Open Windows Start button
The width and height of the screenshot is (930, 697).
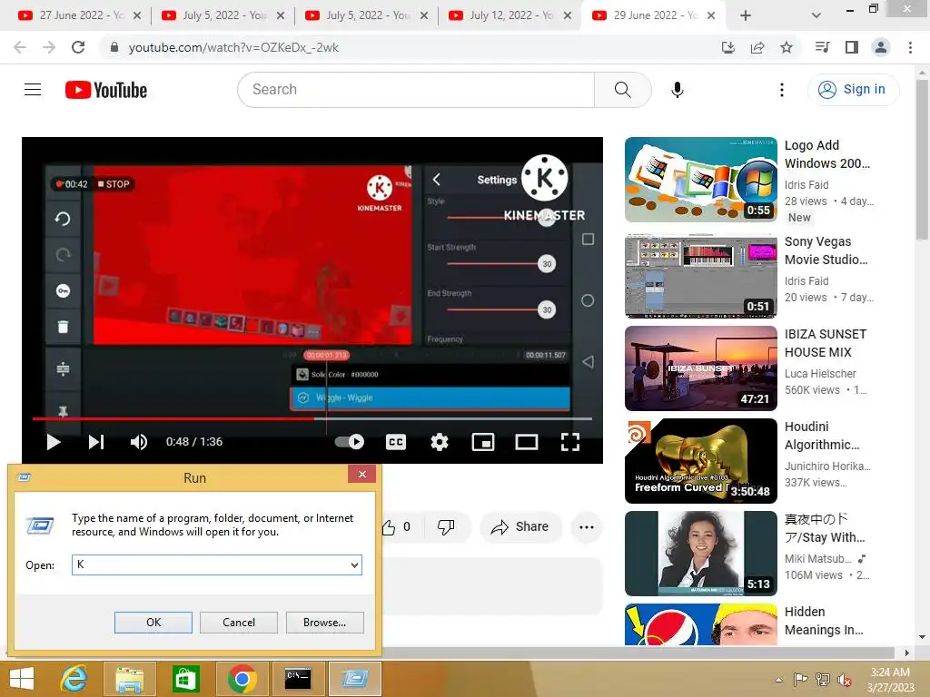(23, 679)
